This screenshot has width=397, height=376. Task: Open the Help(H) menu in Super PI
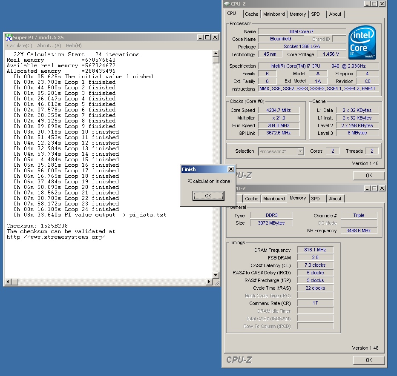tap(74, 46)
